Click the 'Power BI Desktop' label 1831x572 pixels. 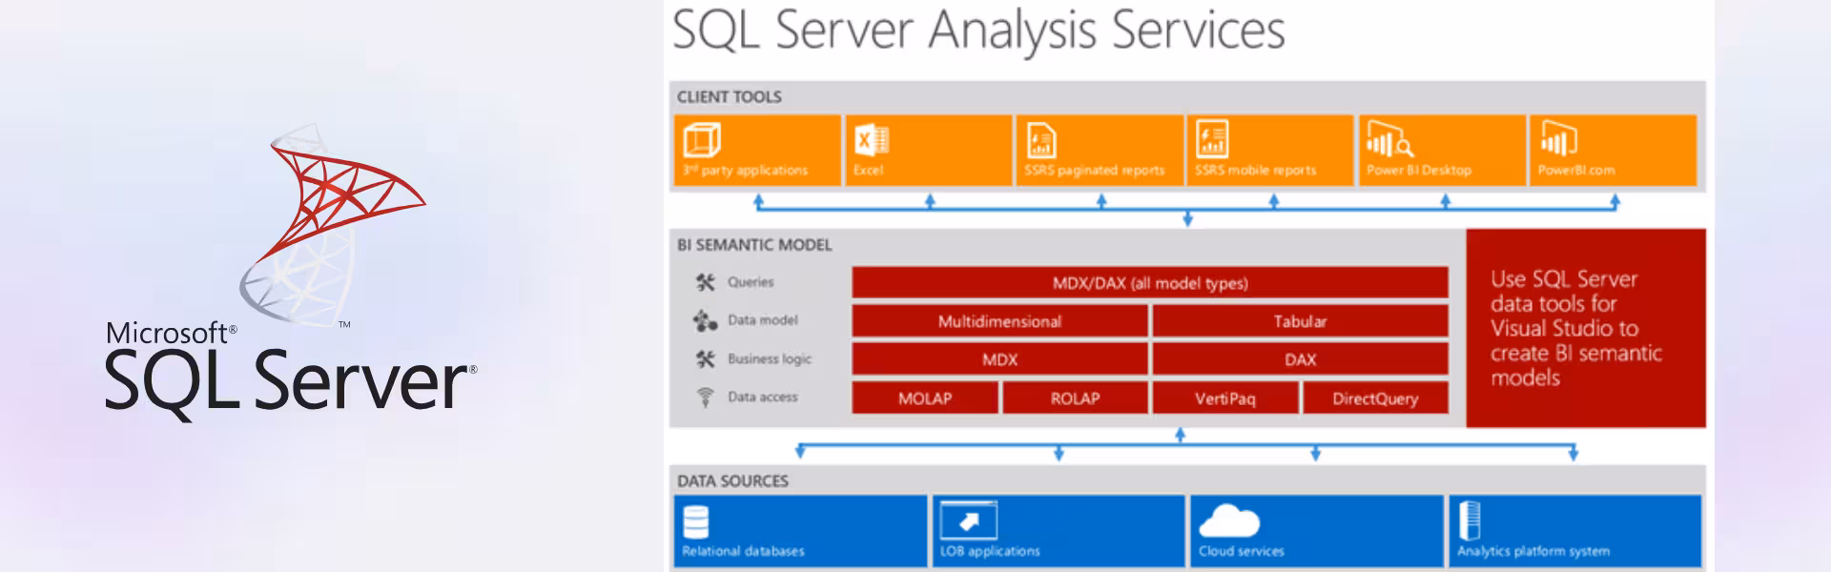(1419, 171)
